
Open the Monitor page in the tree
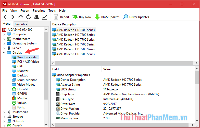(23, 71)
